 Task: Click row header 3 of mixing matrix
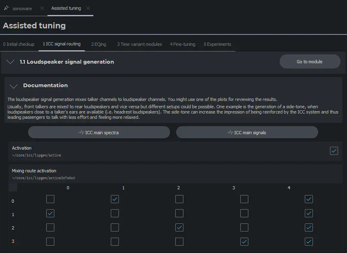click(x=13, y=241)
